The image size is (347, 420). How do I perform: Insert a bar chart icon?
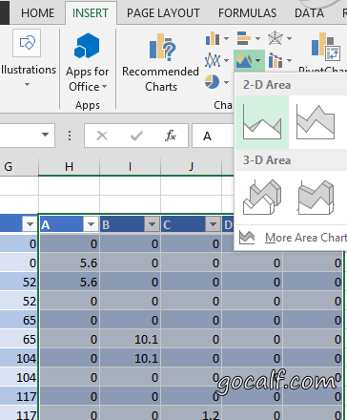point(244,38)
